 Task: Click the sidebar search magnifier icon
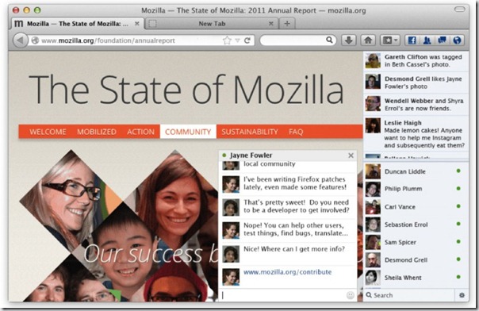[x=369, y=295]
